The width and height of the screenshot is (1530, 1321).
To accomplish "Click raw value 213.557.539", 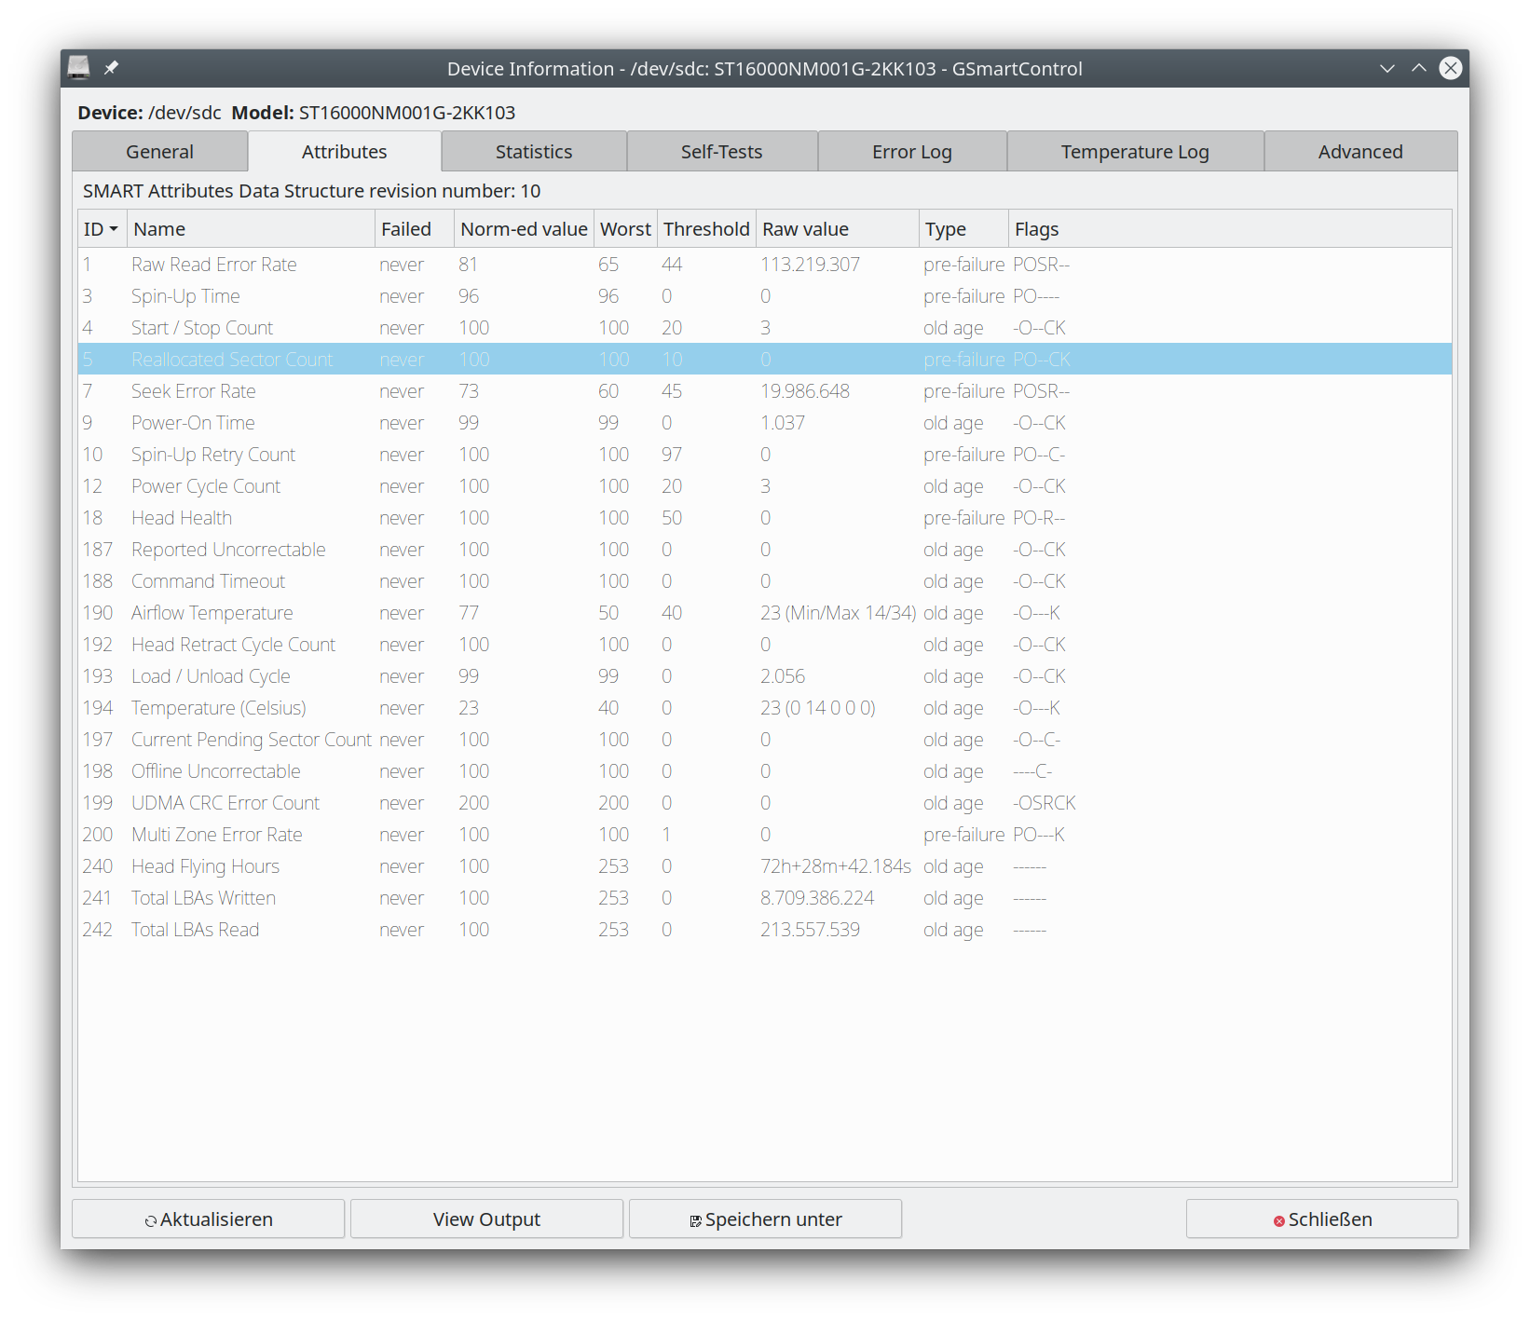I will point(810,930).
